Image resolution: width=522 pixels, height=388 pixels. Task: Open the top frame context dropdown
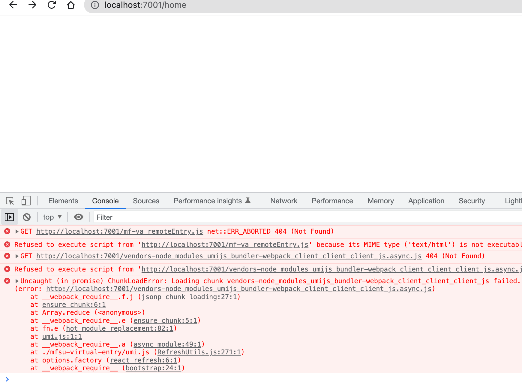[x=52, y=217]
